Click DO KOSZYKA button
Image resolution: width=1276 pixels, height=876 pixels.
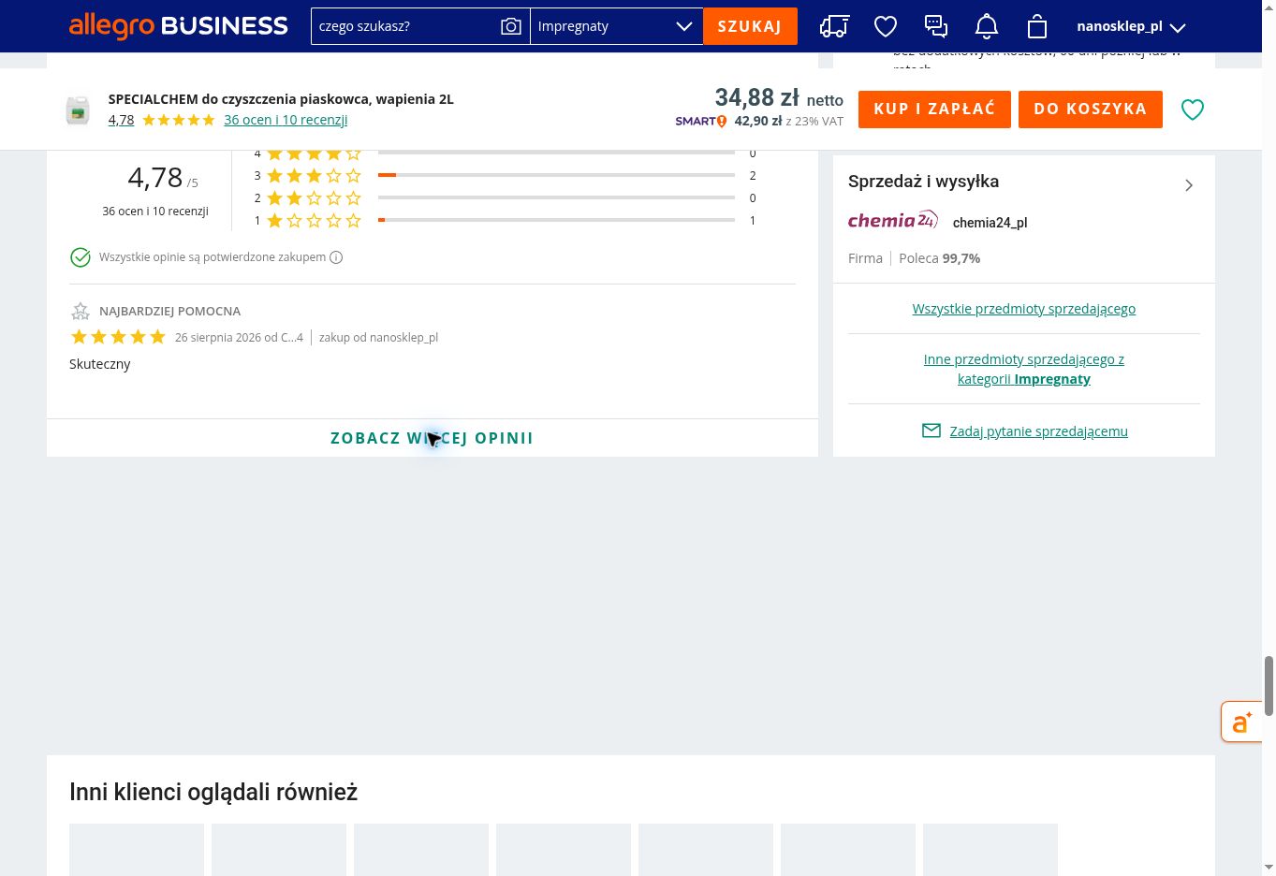[x=1091, y=109]
